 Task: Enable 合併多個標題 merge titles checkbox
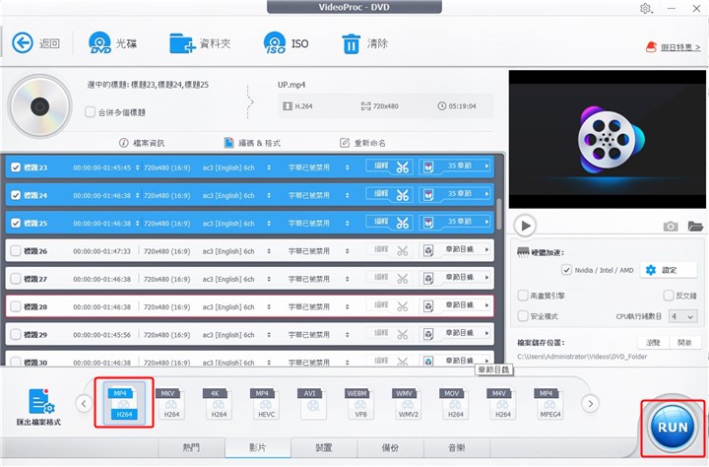90,111
